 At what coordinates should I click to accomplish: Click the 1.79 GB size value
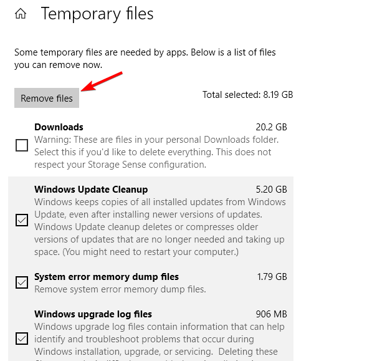pos(272,277)
